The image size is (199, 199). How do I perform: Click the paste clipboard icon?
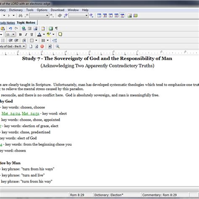[x=3, y=29]
